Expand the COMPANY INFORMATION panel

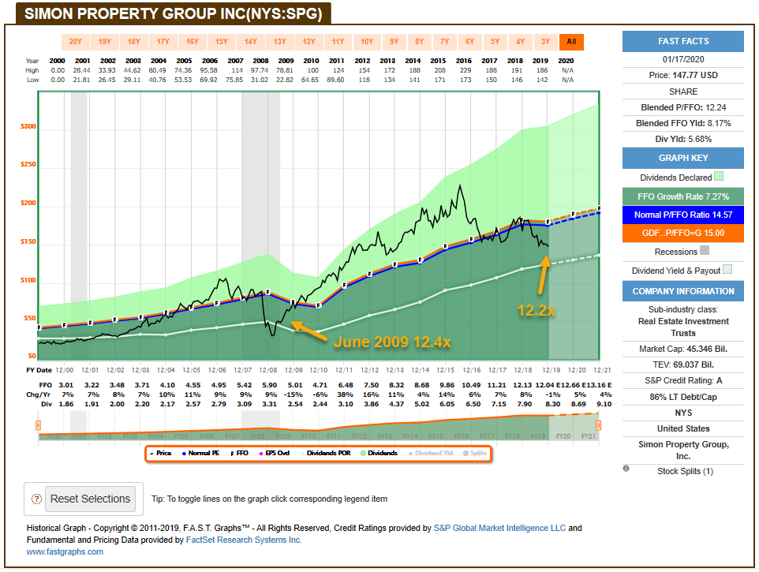click(x=683, y=290)
